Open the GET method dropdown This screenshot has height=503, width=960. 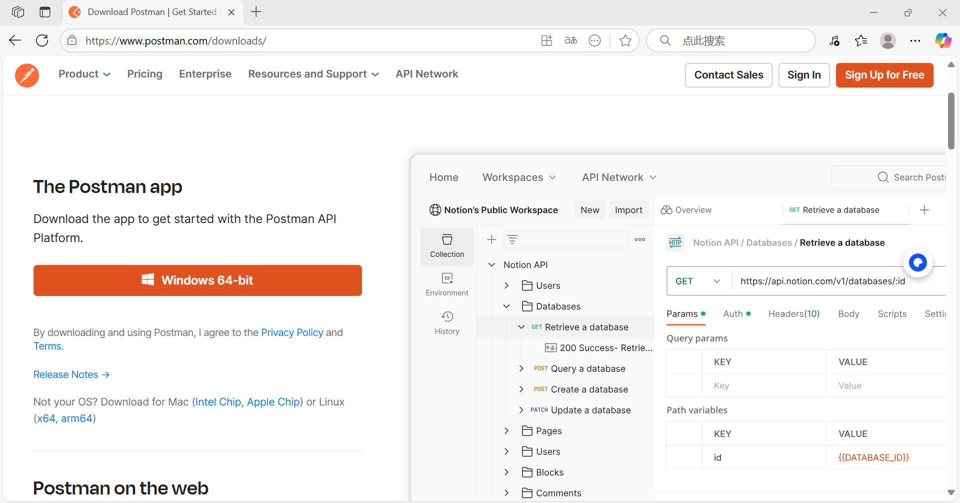point(698,281)
